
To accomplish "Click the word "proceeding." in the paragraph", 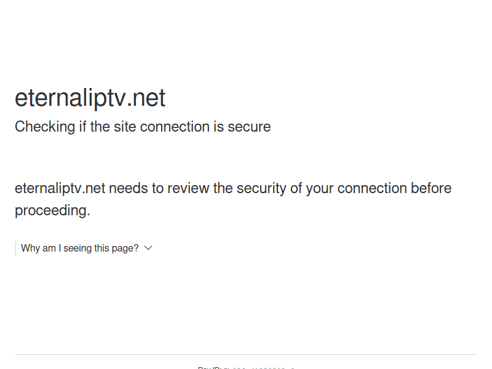I will [52, 210].
